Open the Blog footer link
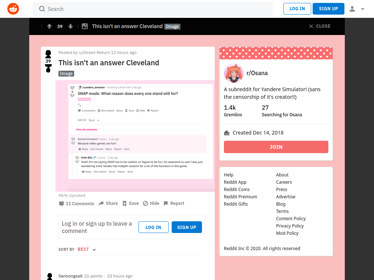The image size is (374, 280). click(x=280, y=204)
